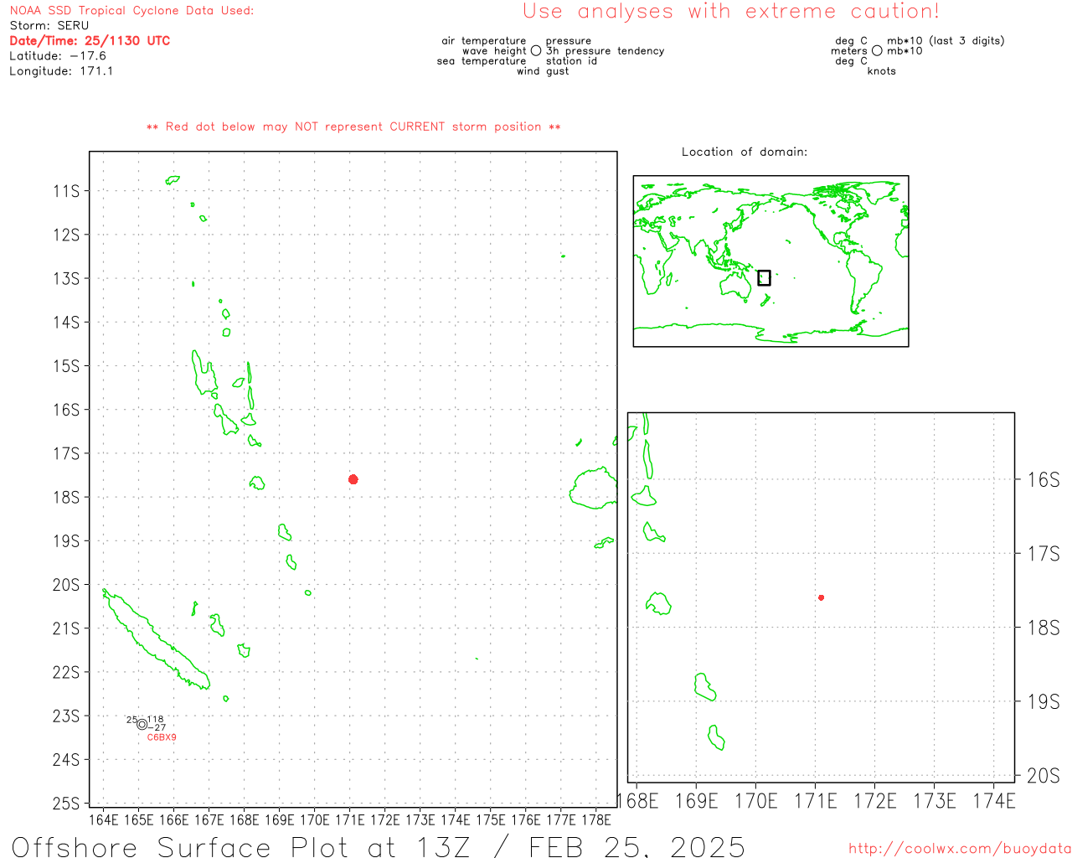
Task: Click the 'Storm: SERU' label
Action: tap(49, 26)
